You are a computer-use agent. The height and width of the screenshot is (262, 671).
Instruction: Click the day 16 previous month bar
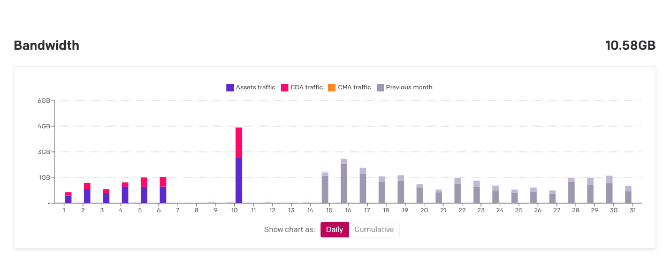click(344, 183)
